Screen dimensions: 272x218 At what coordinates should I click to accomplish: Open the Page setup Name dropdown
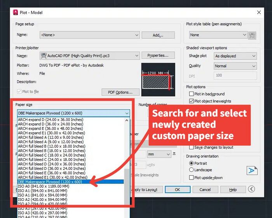89,35
